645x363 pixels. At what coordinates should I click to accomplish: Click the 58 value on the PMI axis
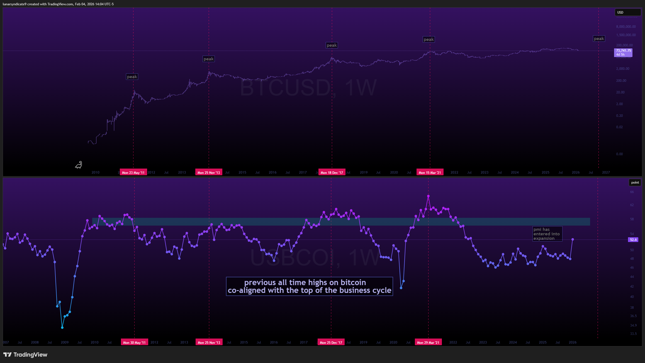click(632, 219)
